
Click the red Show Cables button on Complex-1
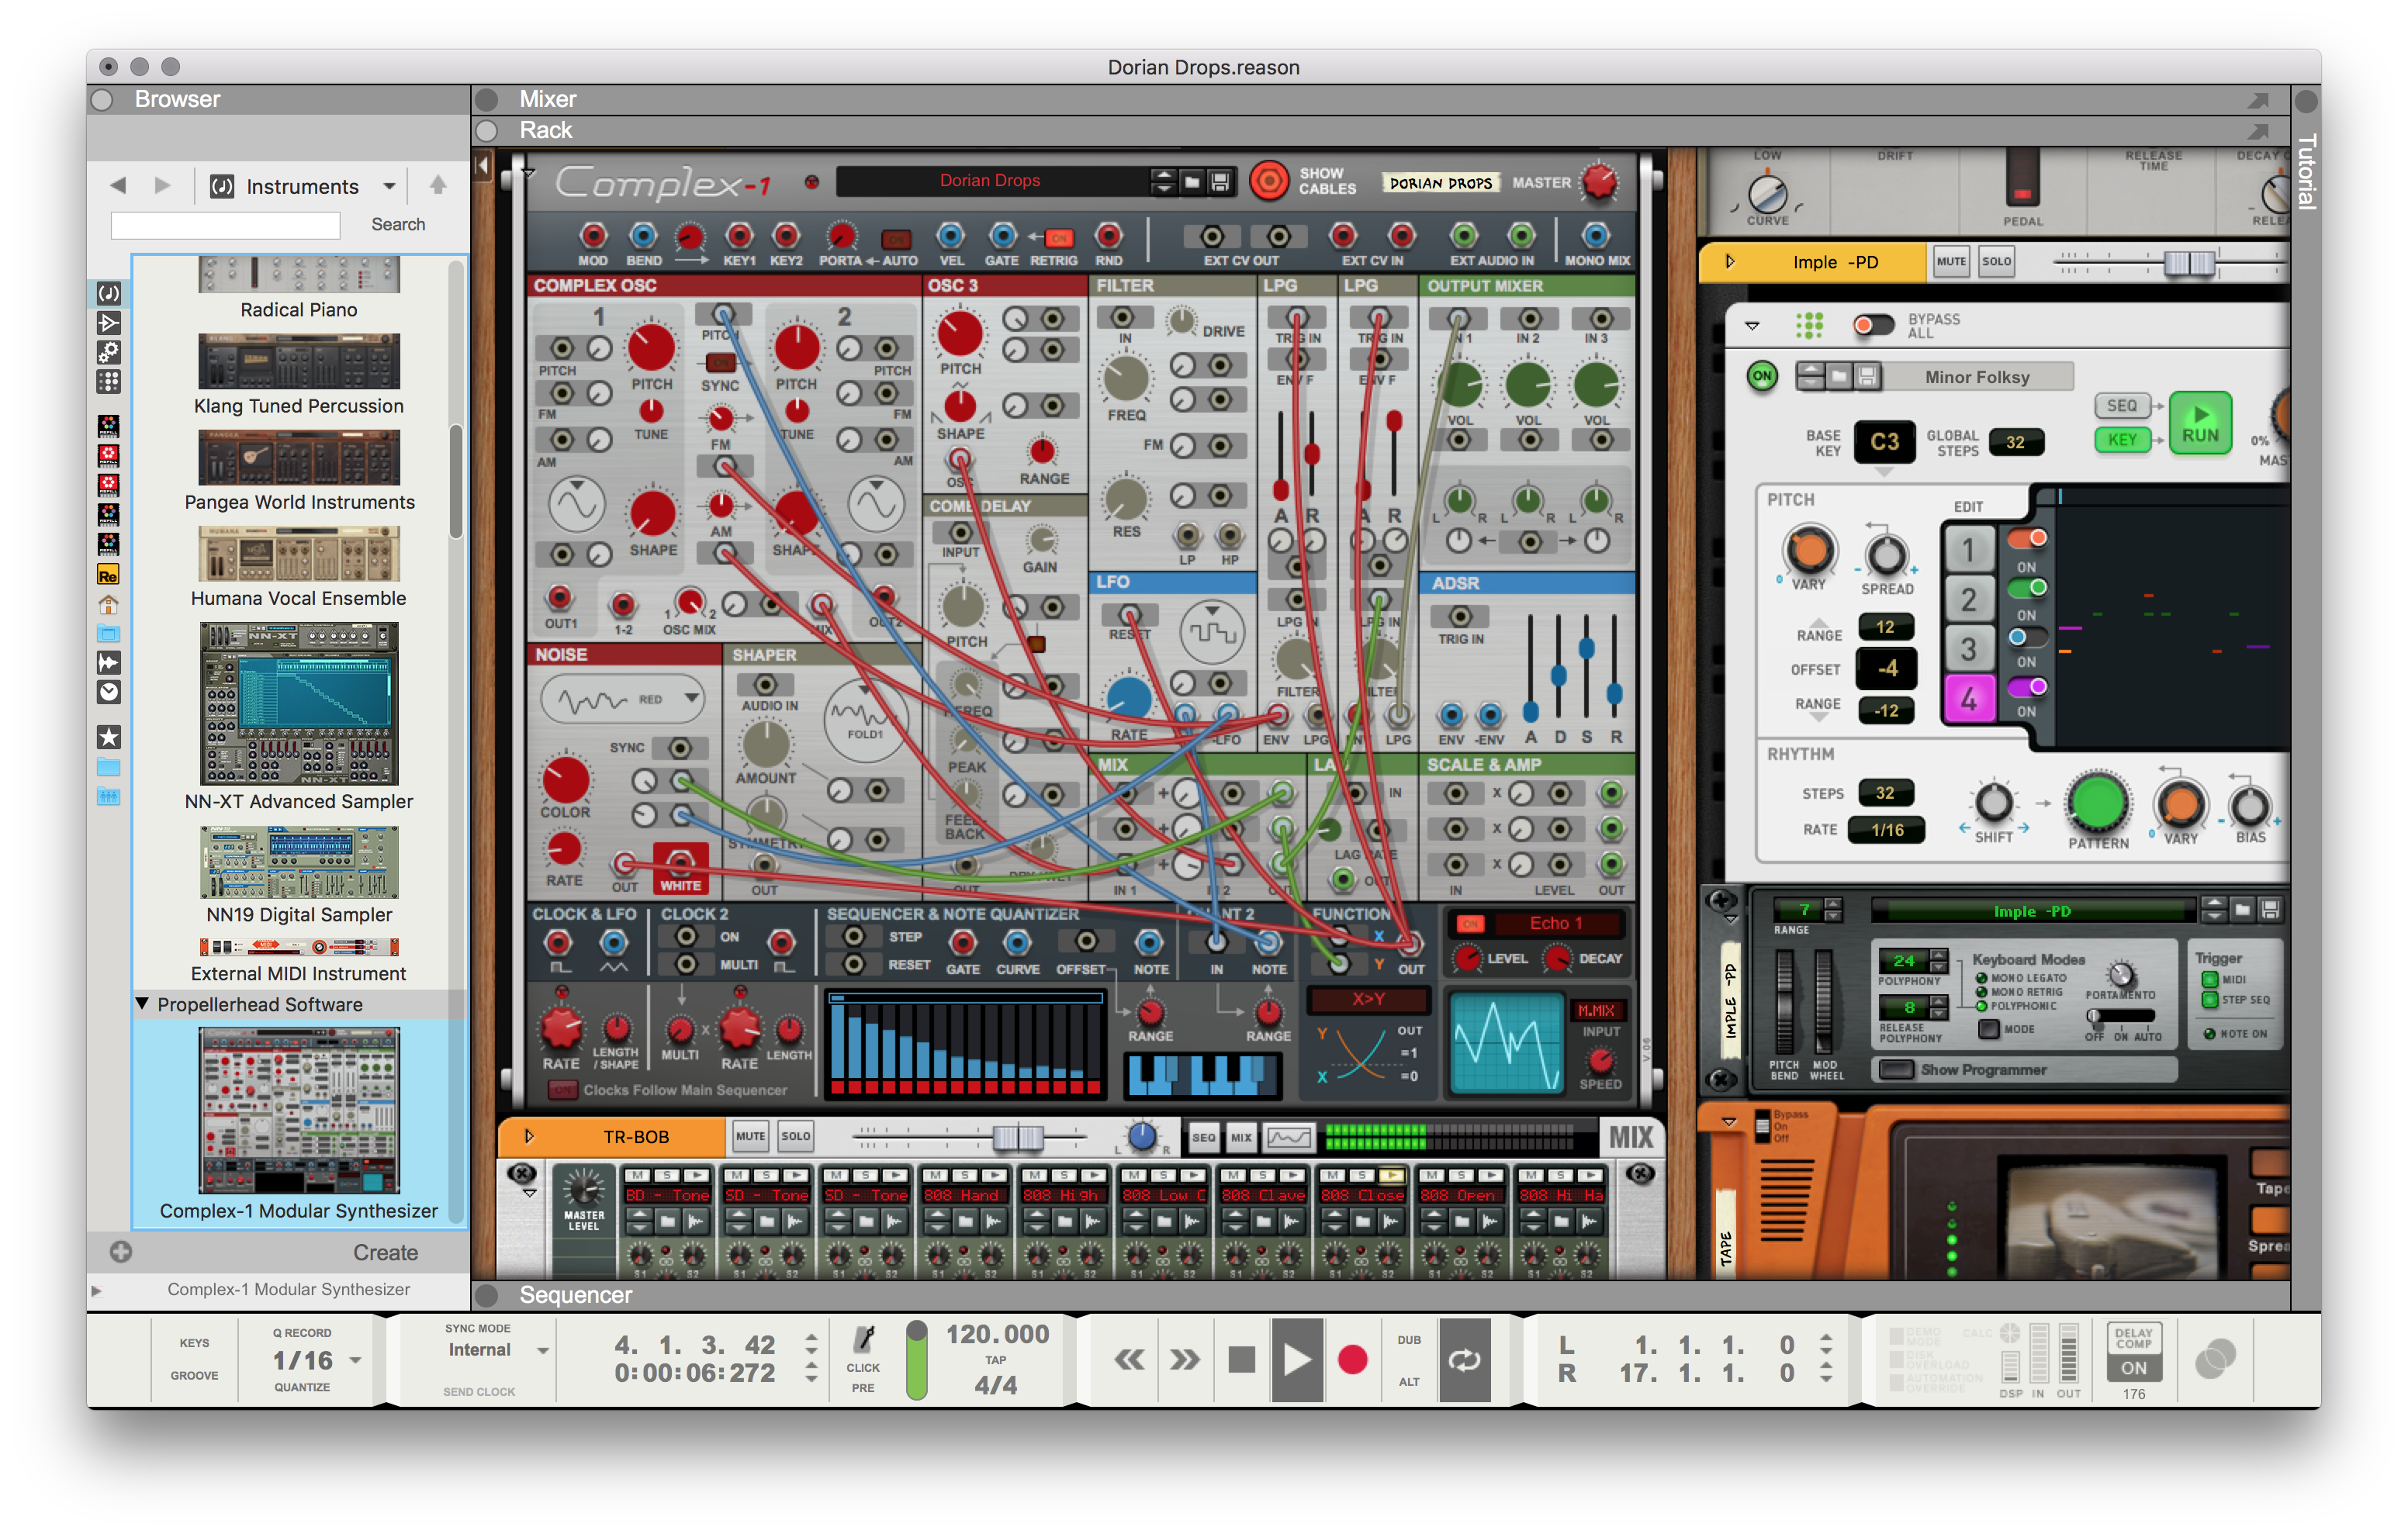pyautogui.click(x=1269, y=181)
